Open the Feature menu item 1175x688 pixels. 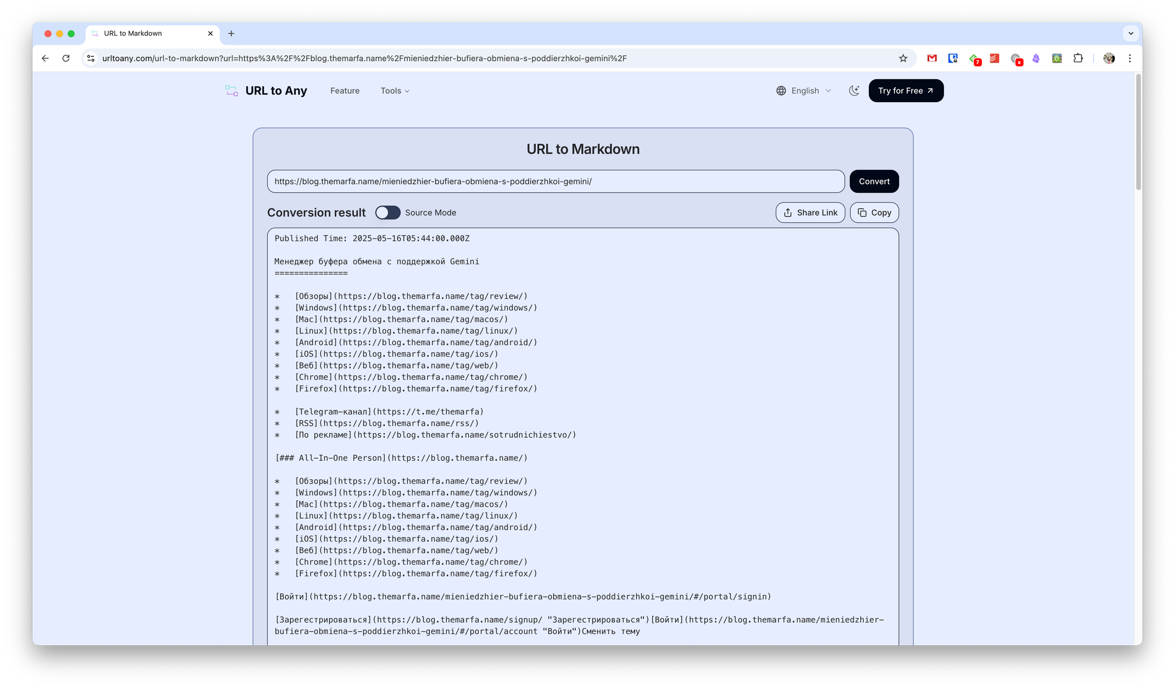tap(345, 90)
